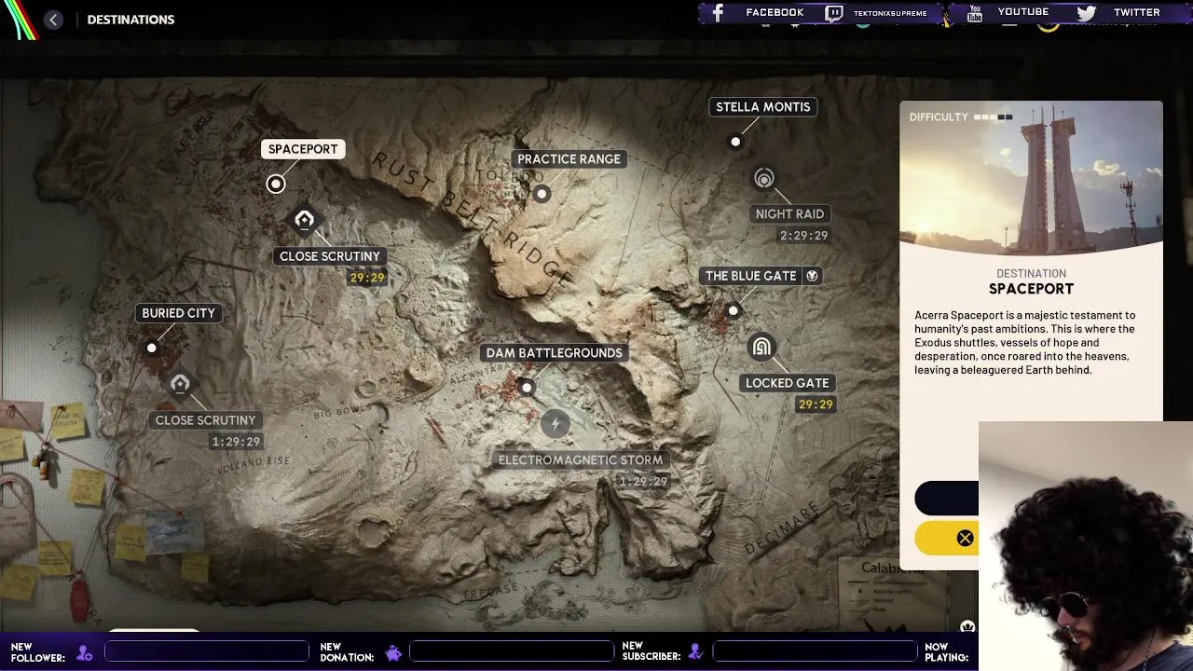Click the Blue Gate map marker dot
This screenshot has width=1193, height=671.
[733, 310]
